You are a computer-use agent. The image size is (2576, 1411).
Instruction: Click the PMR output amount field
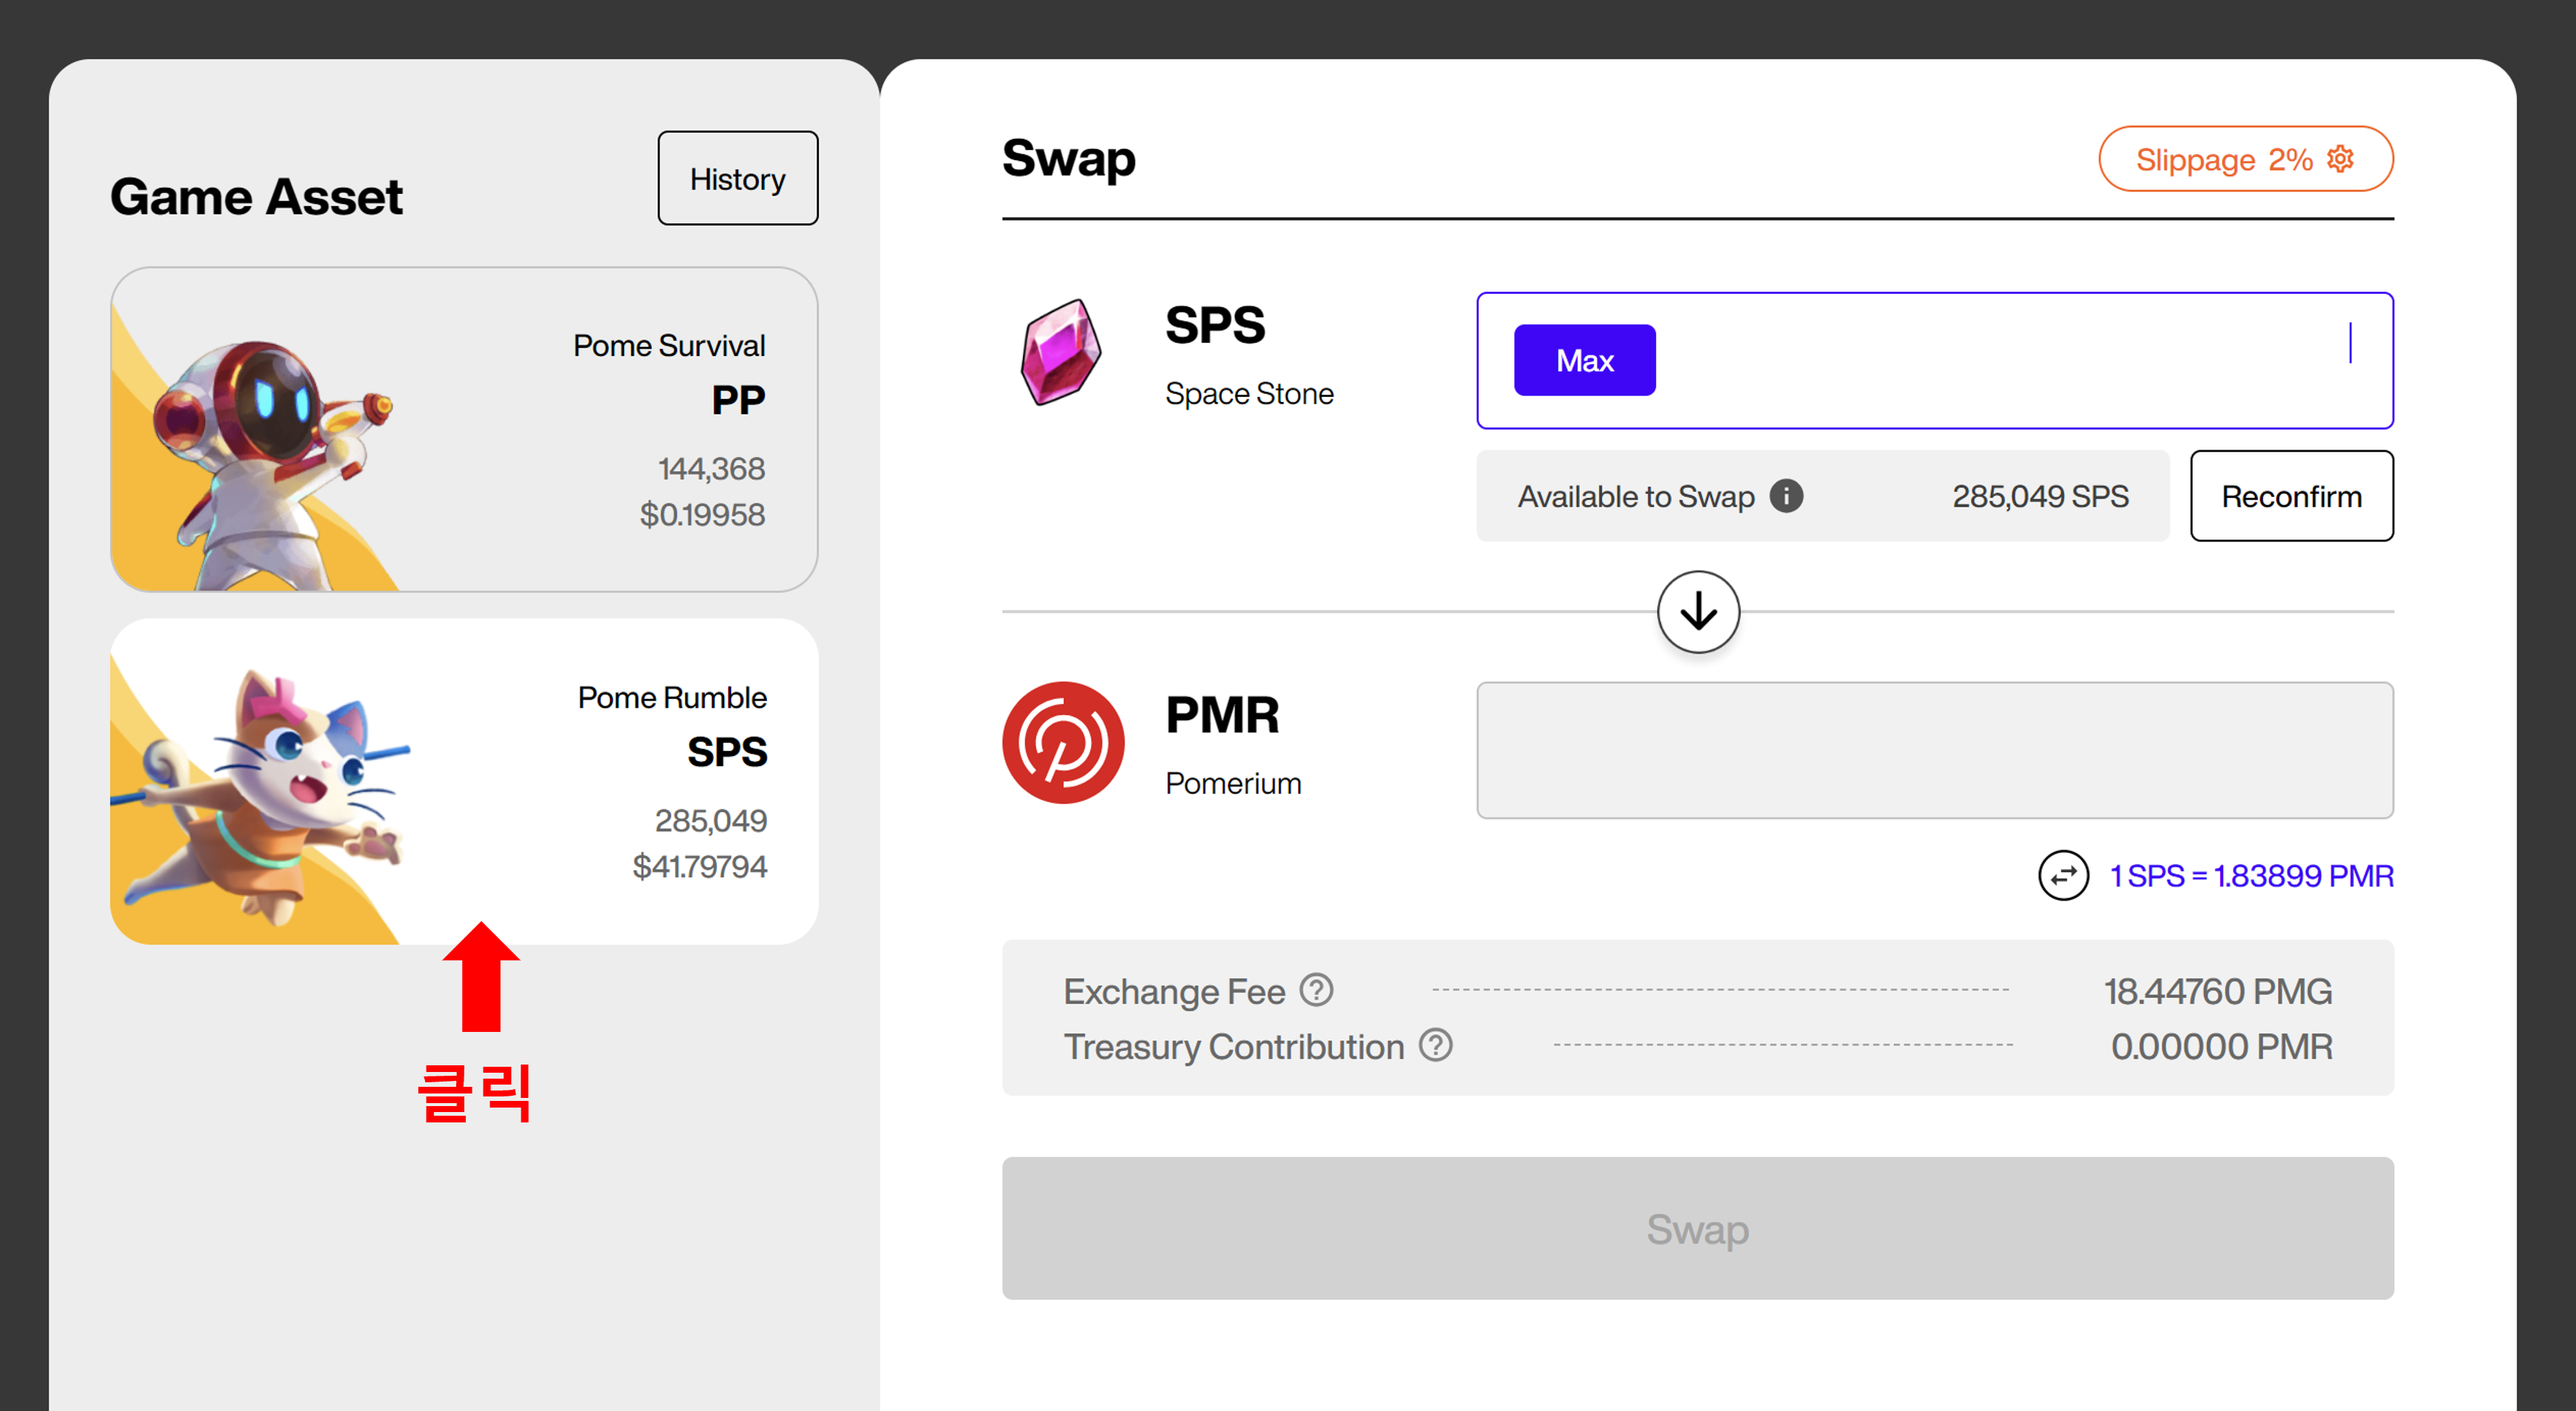point(1934,751)
